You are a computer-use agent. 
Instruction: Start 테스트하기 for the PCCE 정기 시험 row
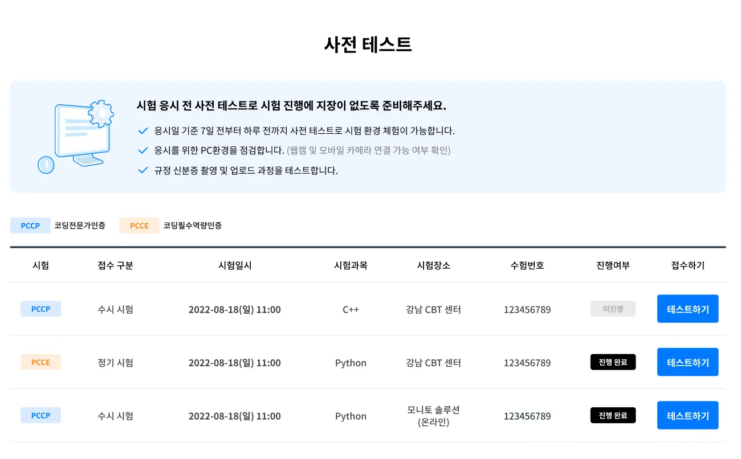click(x=687, y=362)
